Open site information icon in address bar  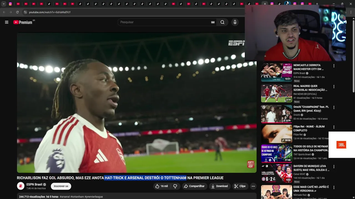coord(25,12)
